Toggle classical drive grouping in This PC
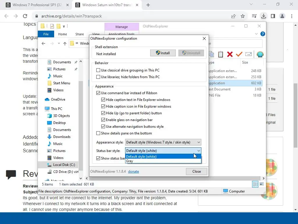This screenshot has height=224, width=298. pos(98,70)
